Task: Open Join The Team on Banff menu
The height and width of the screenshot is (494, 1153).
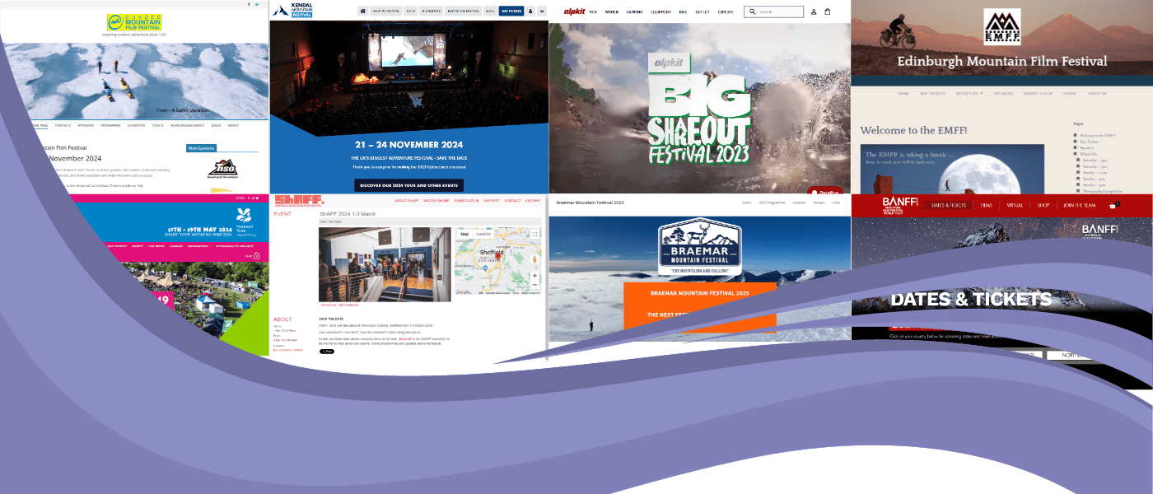Action: coord(1079,205)
